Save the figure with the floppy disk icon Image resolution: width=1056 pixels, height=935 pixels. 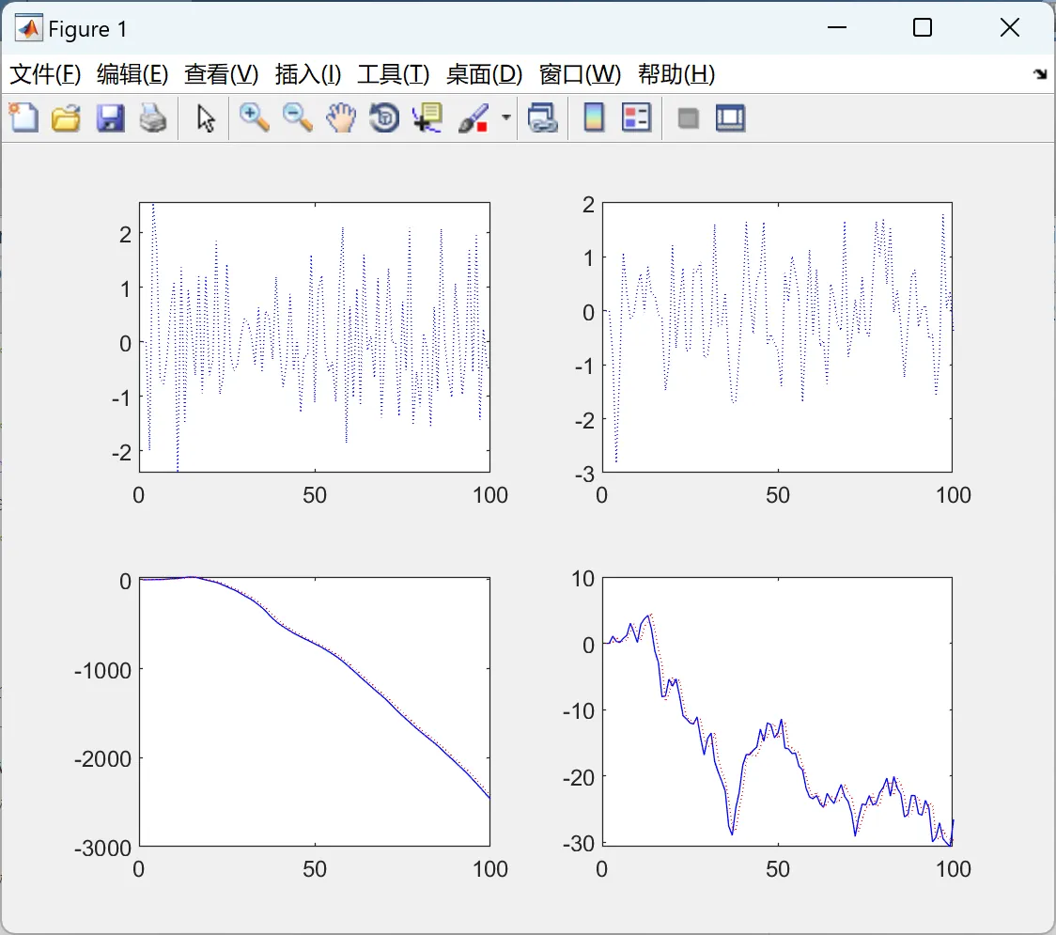(x=110, y=117)
